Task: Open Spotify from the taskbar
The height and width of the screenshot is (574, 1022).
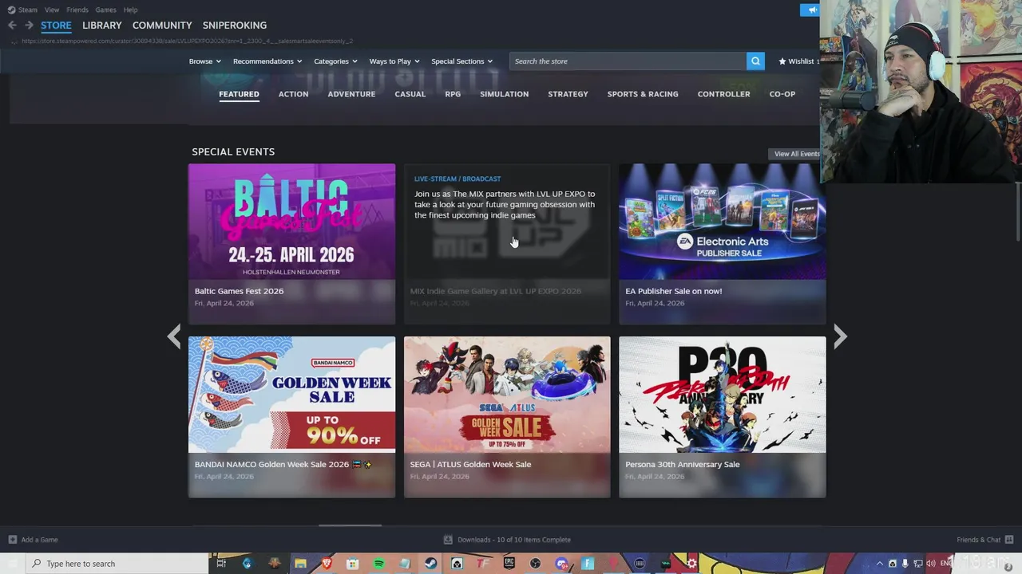Action: click(379, 564)
